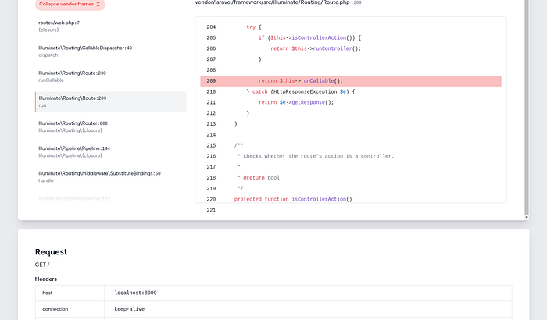This screenshot has width=547, height=320.
Task: Click the comment 'Checks whether the route's action'
Action: tap(316, 156)
